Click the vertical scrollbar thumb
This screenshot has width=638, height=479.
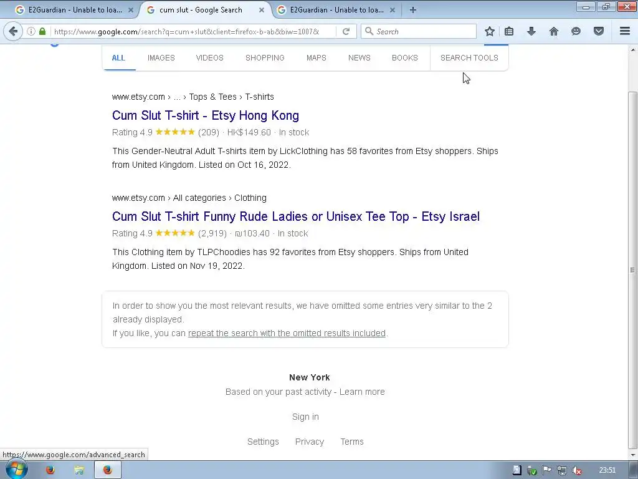633,269
